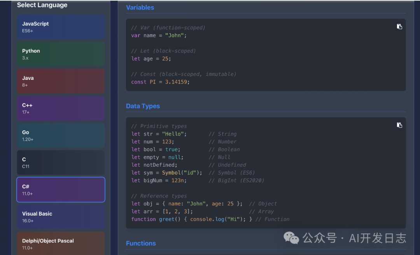Click the comment // Symbol (ES6)
The height and width of the screenshot is (255, 420).
pos(232,173)
